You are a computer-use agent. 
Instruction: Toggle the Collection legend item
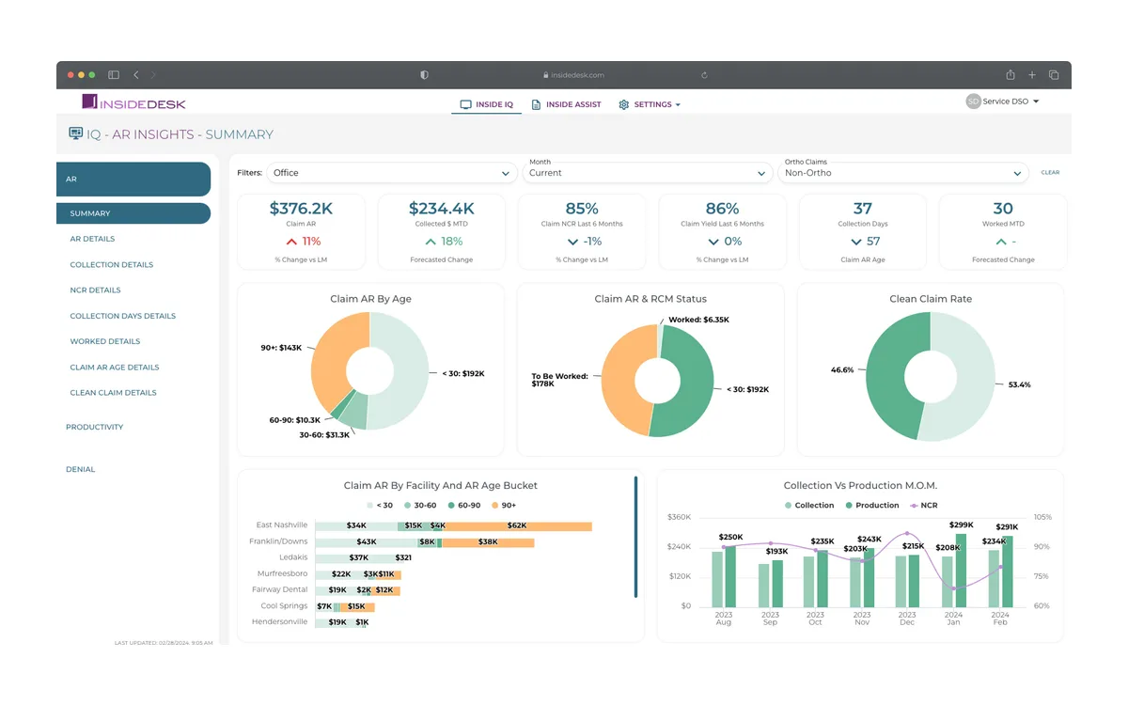point(809,506)
